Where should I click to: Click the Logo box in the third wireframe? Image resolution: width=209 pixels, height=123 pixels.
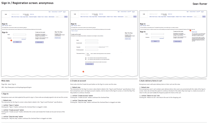(x=144, y=14)
